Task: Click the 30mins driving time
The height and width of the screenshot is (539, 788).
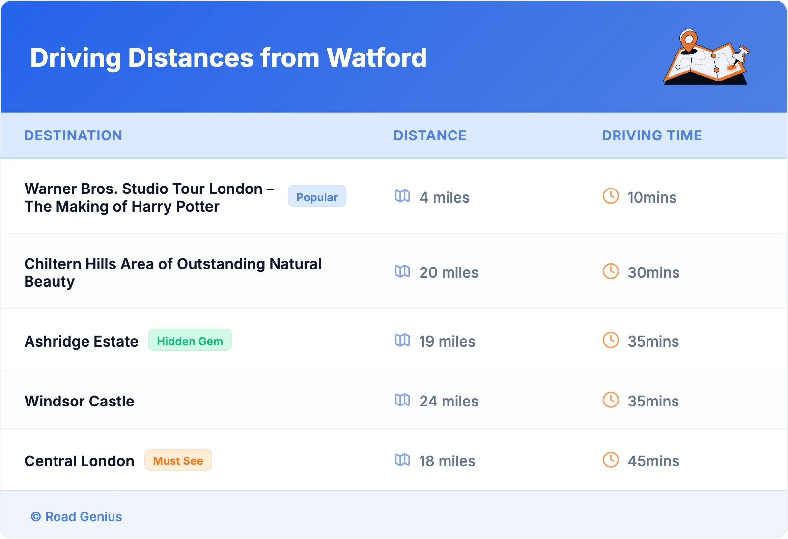Action: (x=653, y=272)
